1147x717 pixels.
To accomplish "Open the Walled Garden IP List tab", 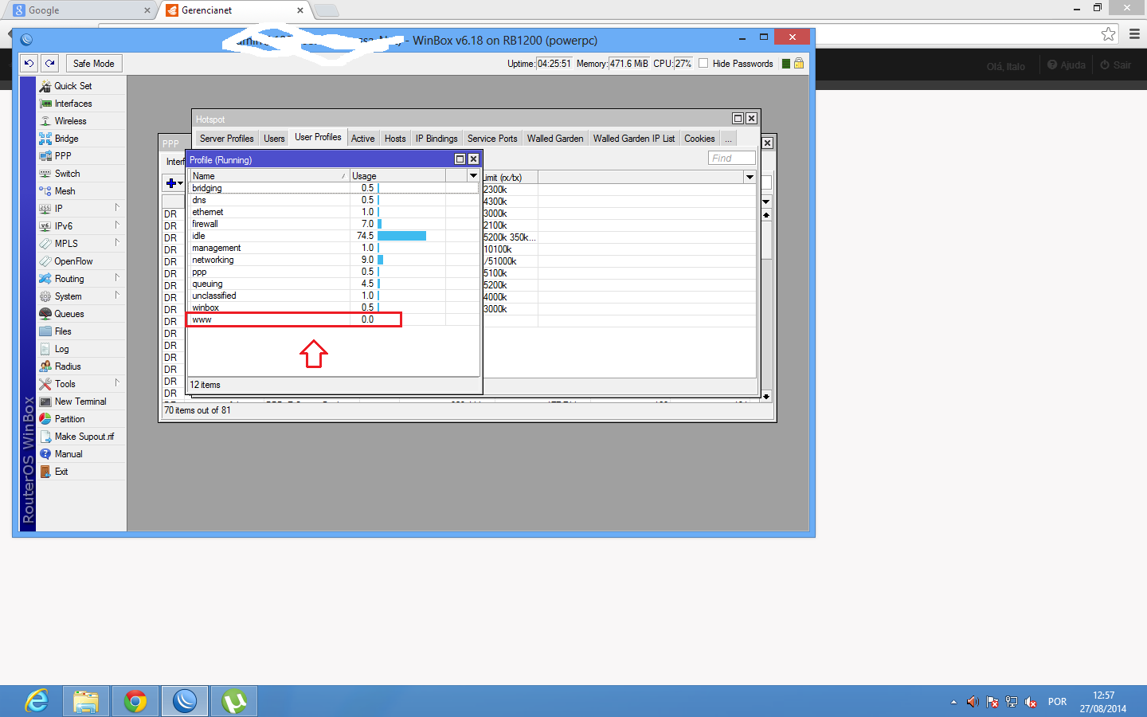I will [634, 139].
